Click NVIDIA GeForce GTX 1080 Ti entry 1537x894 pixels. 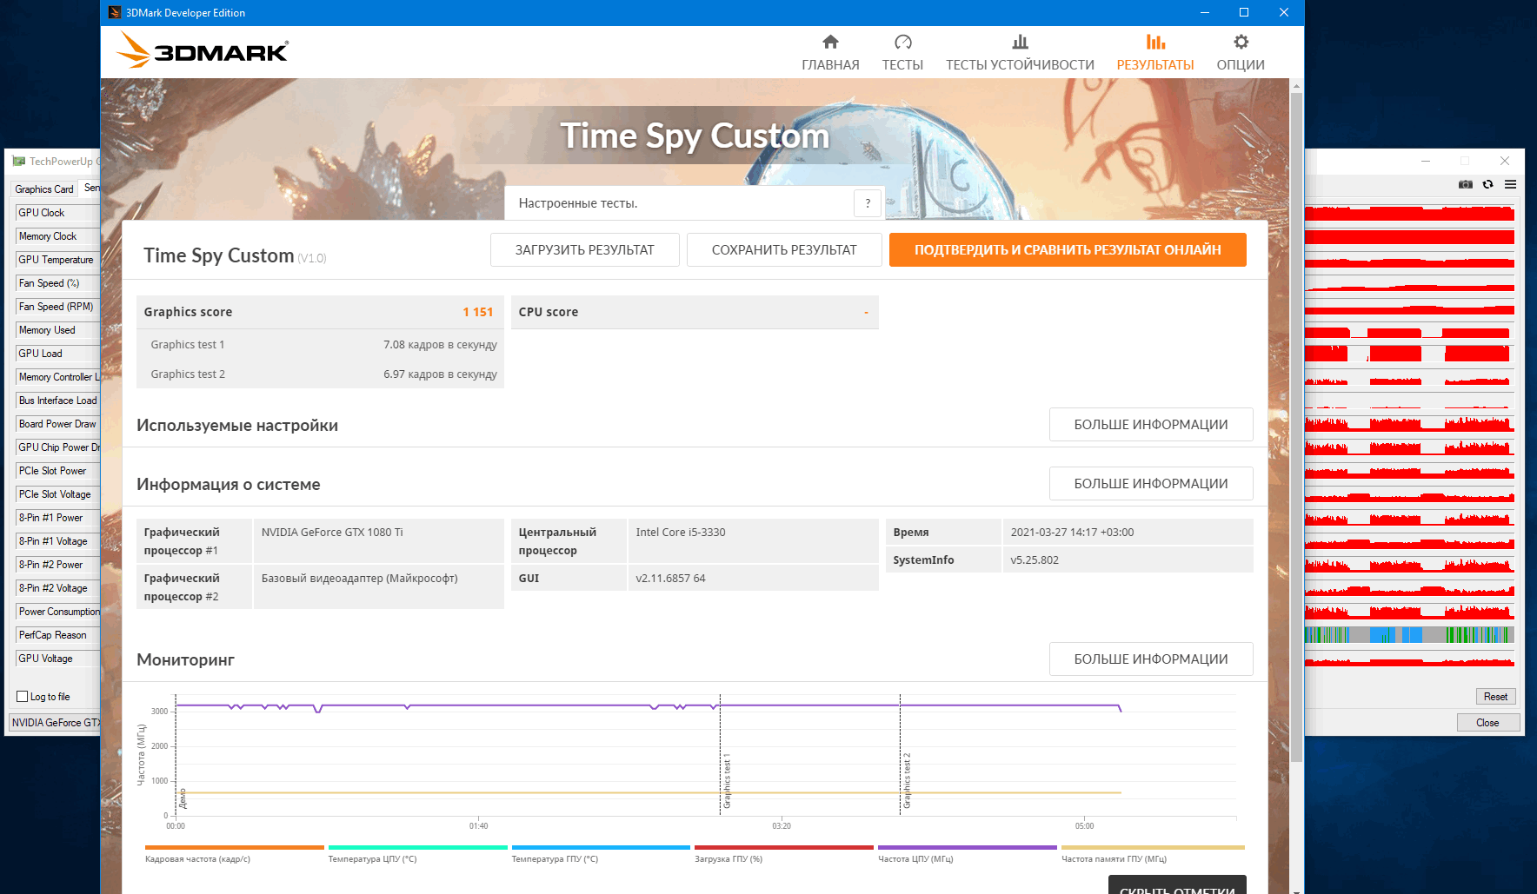coord(332,533)
